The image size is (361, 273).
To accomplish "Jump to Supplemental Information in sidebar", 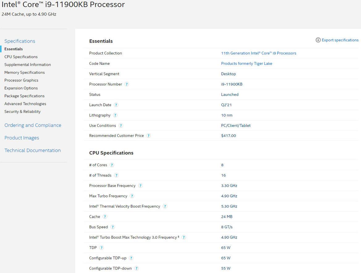I will (27, 65).
